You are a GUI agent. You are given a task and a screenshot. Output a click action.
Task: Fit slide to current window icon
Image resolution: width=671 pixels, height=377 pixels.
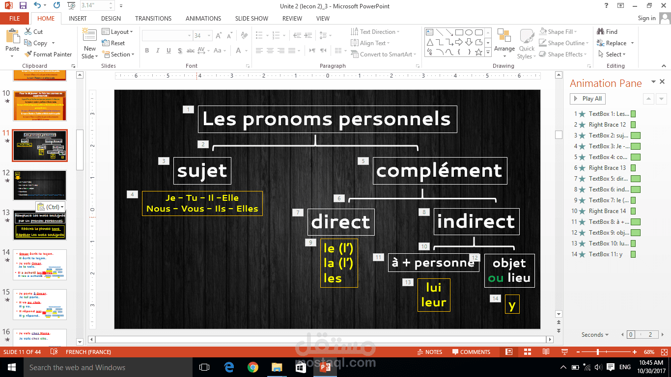tap(663, 352)
